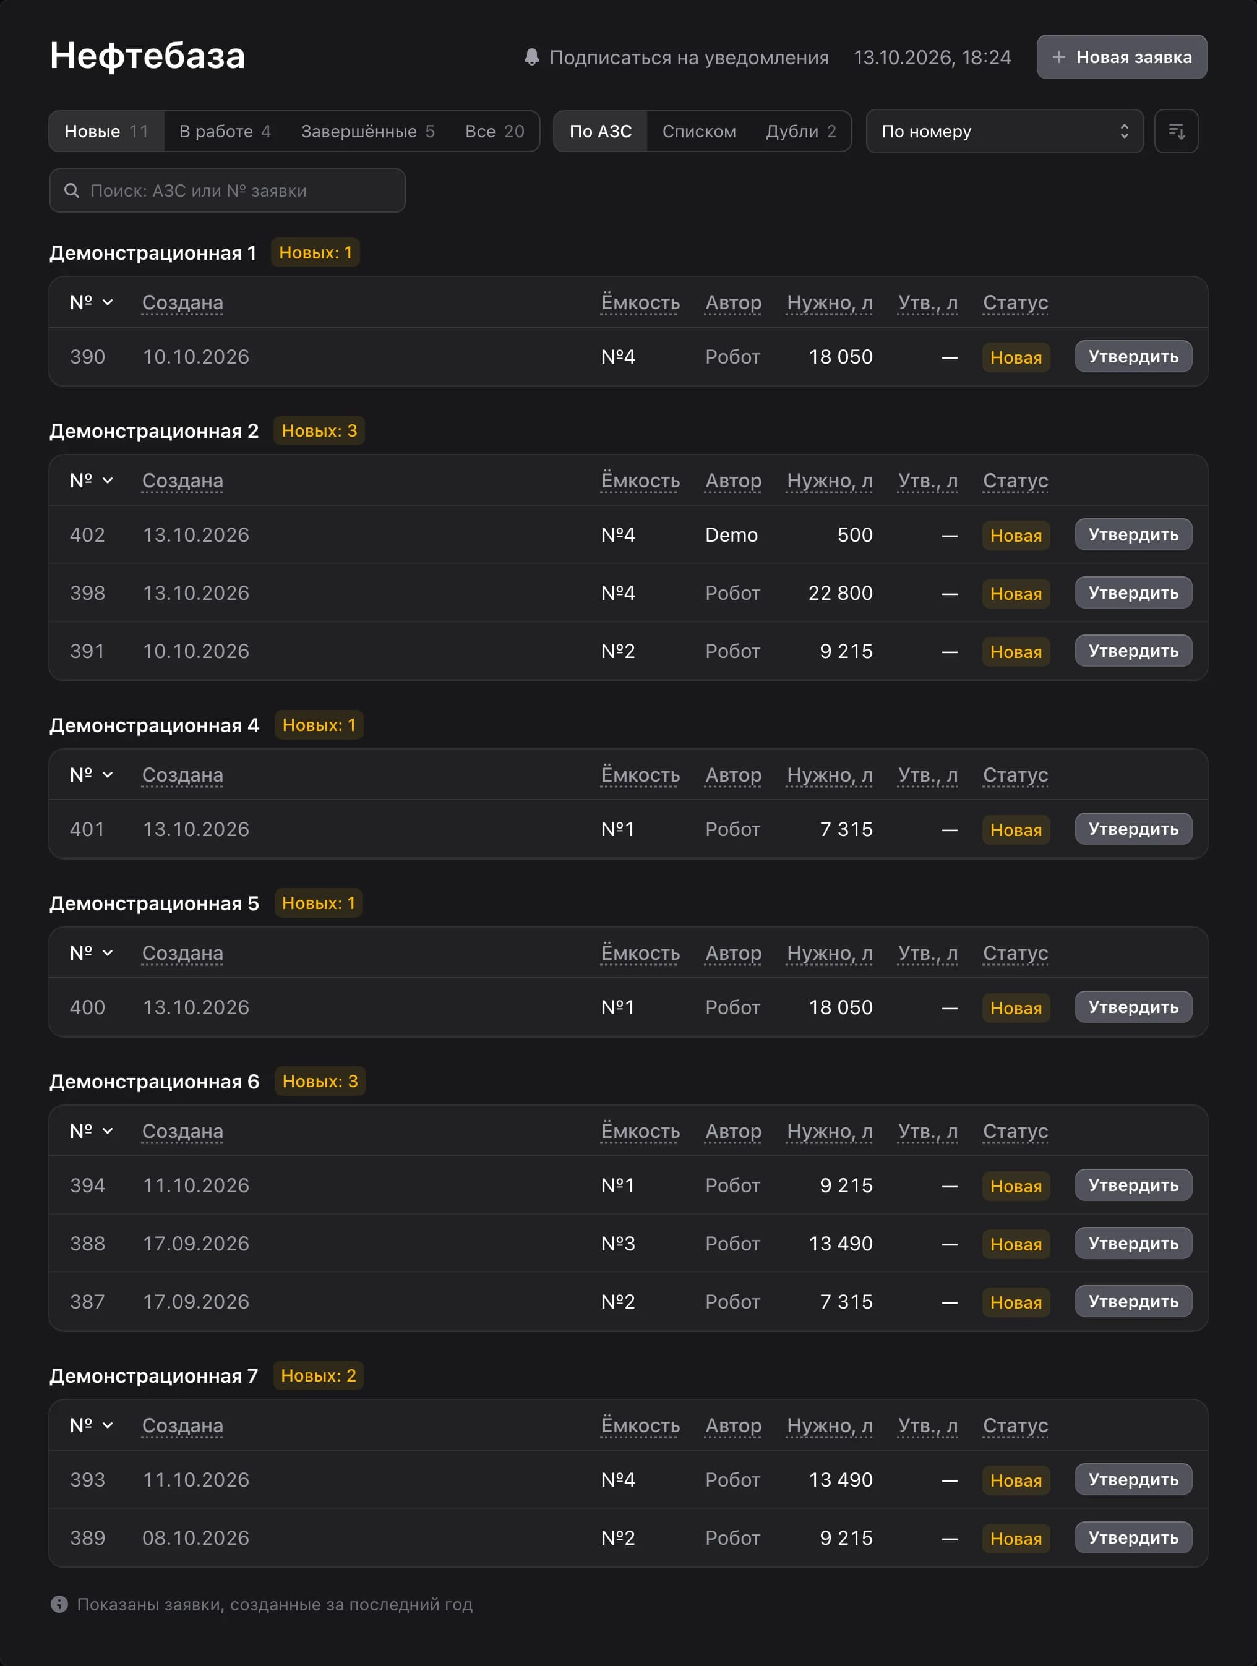Open the Дубли view

(801, 132)
